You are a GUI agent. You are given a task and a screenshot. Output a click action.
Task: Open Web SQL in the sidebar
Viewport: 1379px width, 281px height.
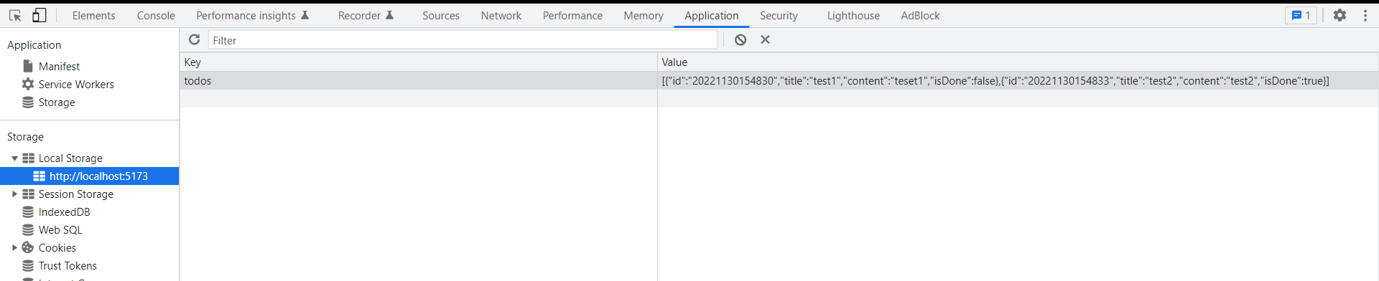click(x=60, y=229)
